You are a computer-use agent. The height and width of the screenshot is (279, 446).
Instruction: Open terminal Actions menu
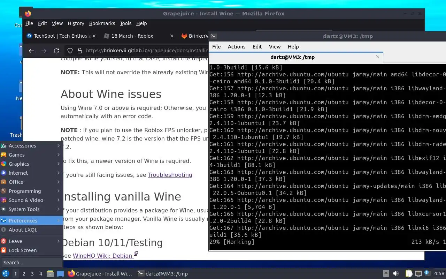[x=237, y=47]
